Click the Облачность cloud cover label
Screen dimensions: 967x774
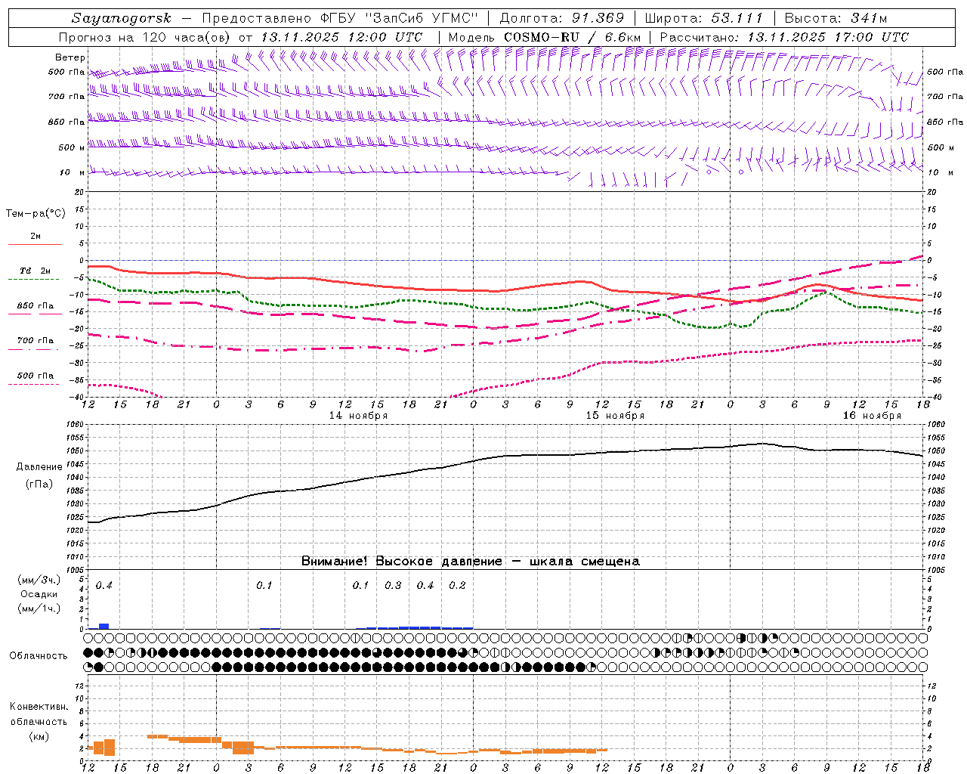click(39, 655)
